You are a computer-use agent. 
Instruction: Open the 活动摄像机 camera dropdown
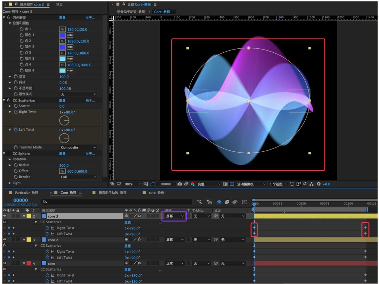click(251, 184)
